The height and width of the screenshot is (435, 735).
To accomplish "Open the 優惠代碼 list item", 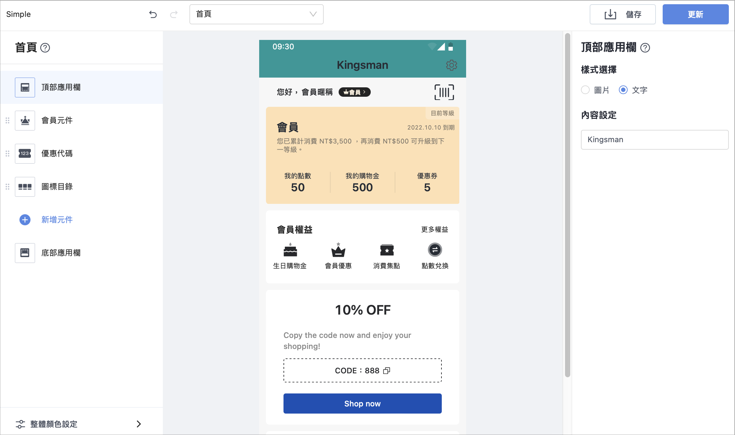I will [x=81, y=154].
